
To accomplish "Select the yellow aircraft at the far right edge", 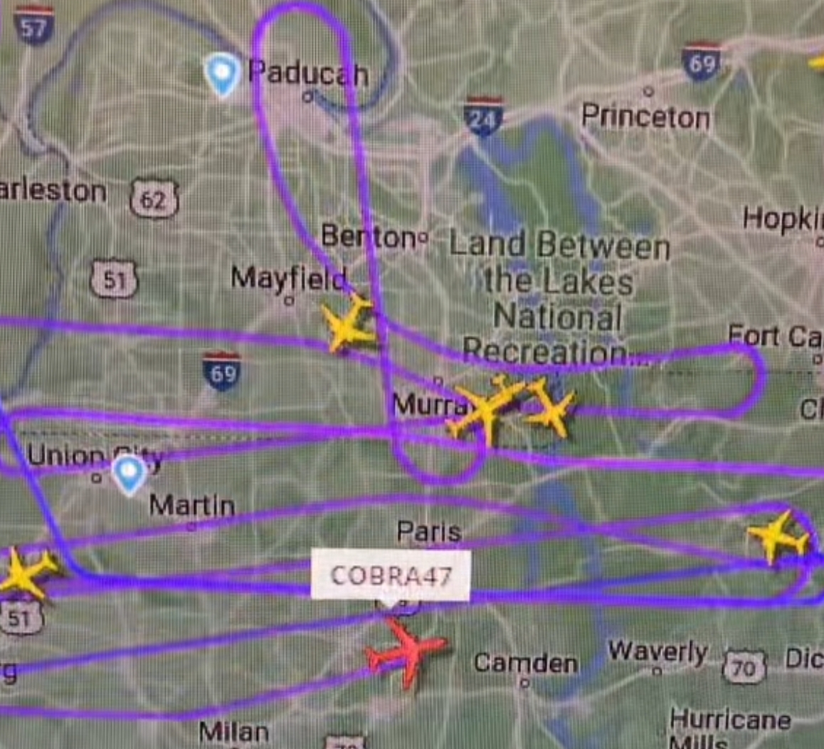I will [x=778, y=538].
